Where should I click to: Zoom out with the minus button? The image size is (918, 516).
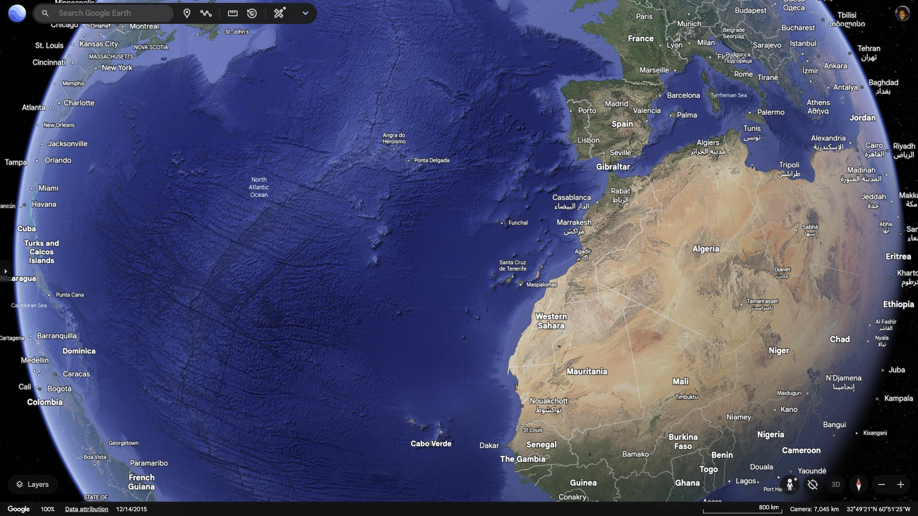click(x=882, y=484)
